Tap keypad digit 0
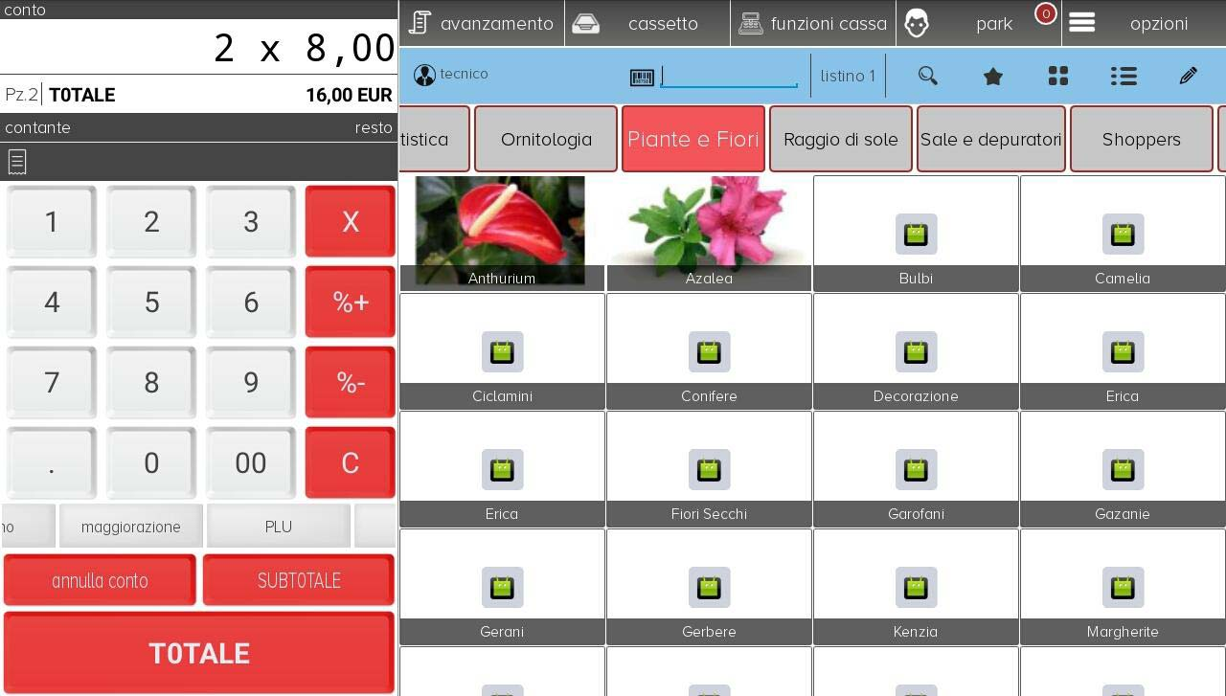The height and width of the screenshot is (696, 1226). [x=151, y=462]
